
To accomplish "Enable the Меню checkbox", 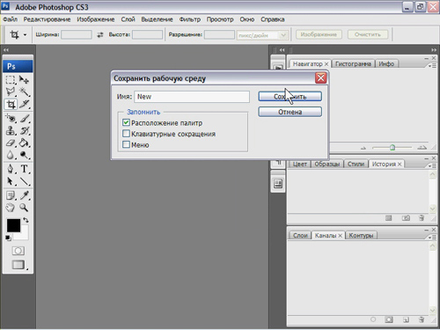I will (x=126, y=144).
